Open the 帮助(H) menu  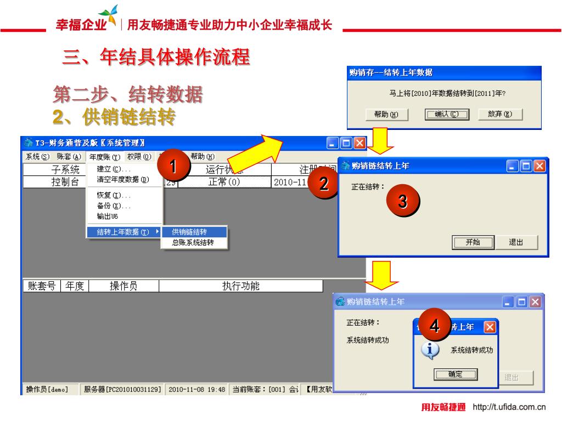pos(203,156)
